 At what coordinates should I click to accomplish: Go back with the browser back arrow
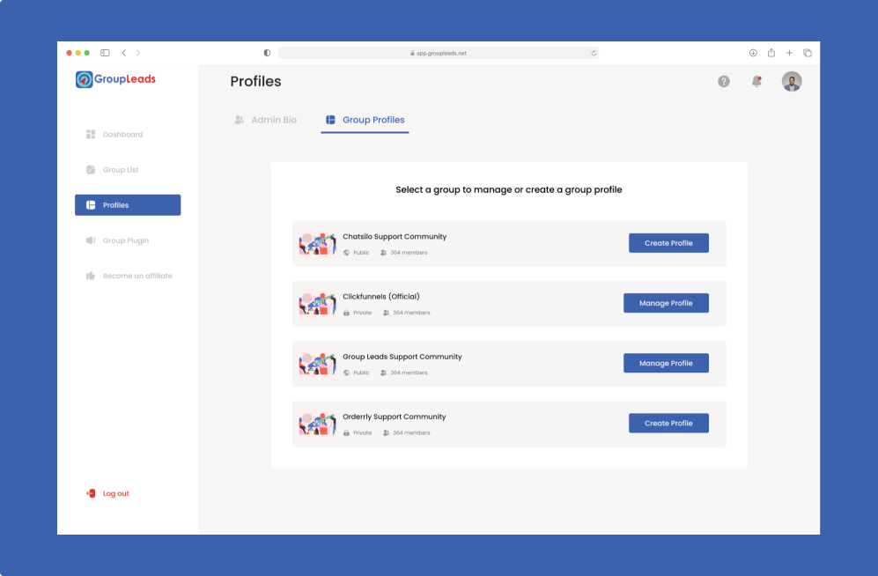click(x=124, y=53)
